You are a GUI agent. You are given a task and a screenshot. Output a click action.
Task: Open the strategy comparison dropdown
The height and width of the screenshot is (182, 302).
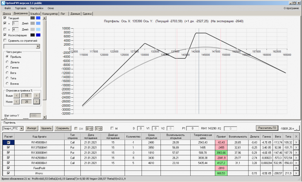click(x=38, y=46)
